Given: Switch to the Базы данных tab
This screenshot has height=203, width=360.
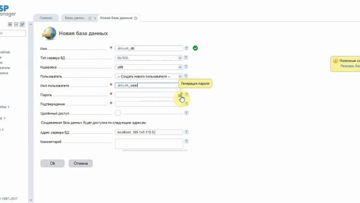Looking at the screenshot, I should tap(75, 18).
